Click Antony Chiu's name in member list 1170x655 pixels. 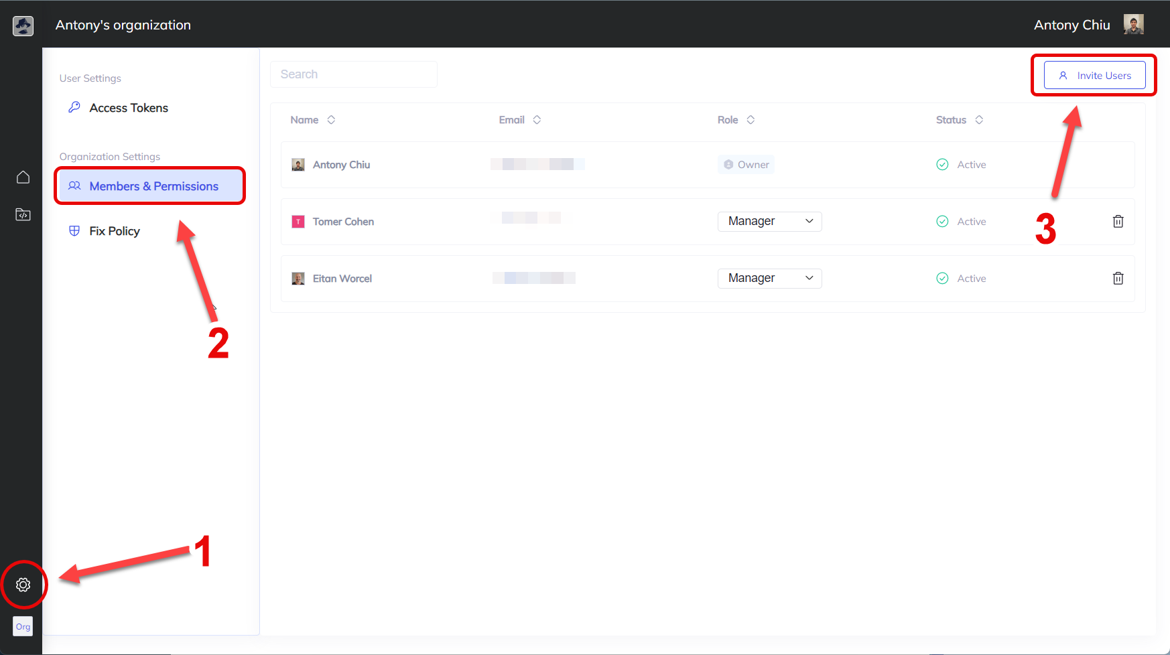(341, 165)
